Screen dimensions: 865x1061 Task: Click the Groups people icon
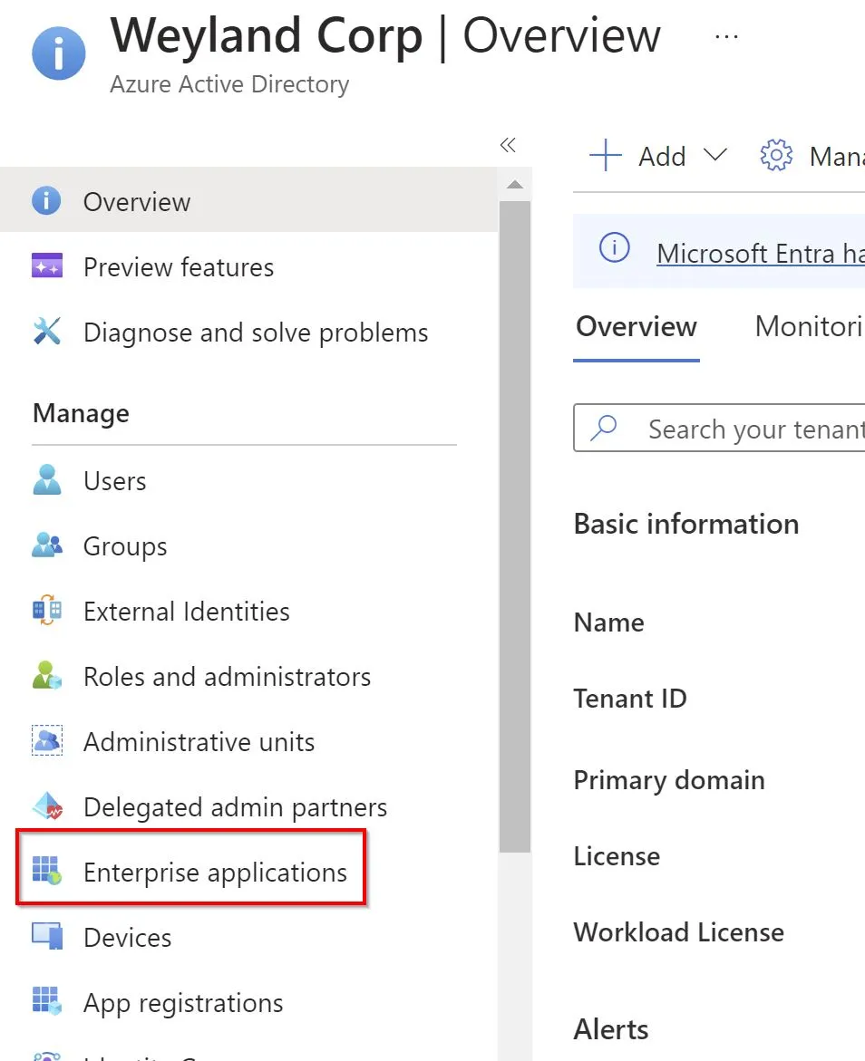click(x=47, y=545)
